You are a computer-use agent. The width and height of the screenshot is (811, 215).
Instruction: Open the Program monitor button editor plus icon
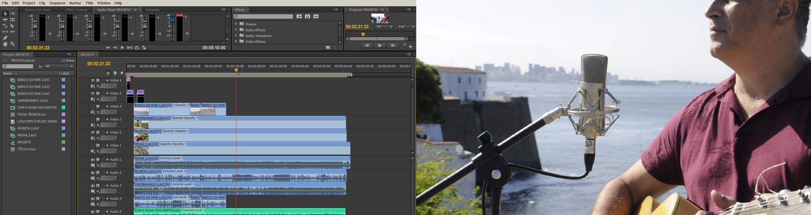pos(410,47)
